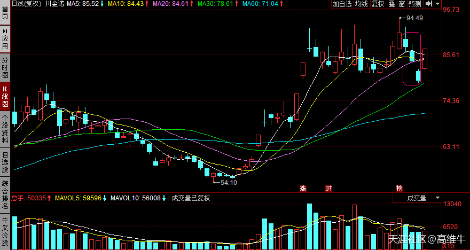The image size is (470, 250).
Task: Click the 预测 forecast button
Action: [x=415, y=4]
